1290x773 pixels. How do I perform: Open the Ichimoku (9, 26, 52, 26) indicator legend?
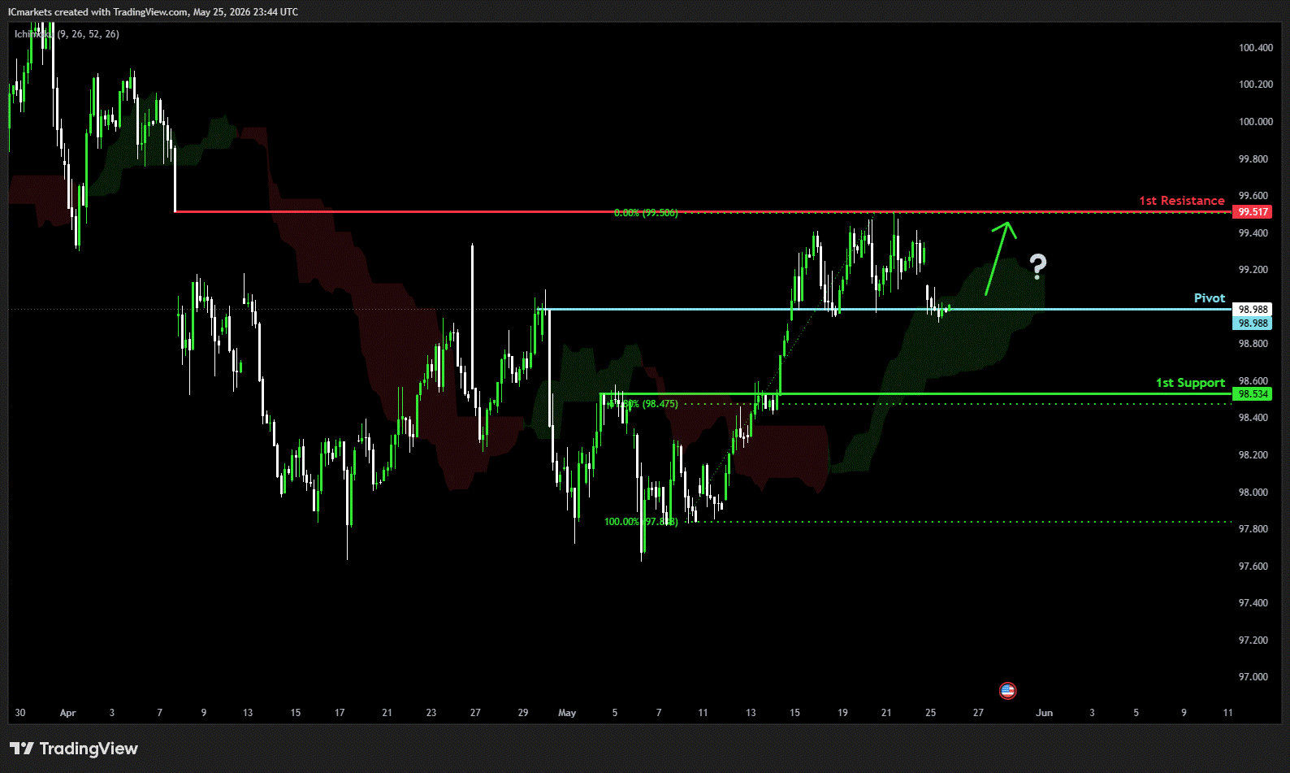point(67,34)
